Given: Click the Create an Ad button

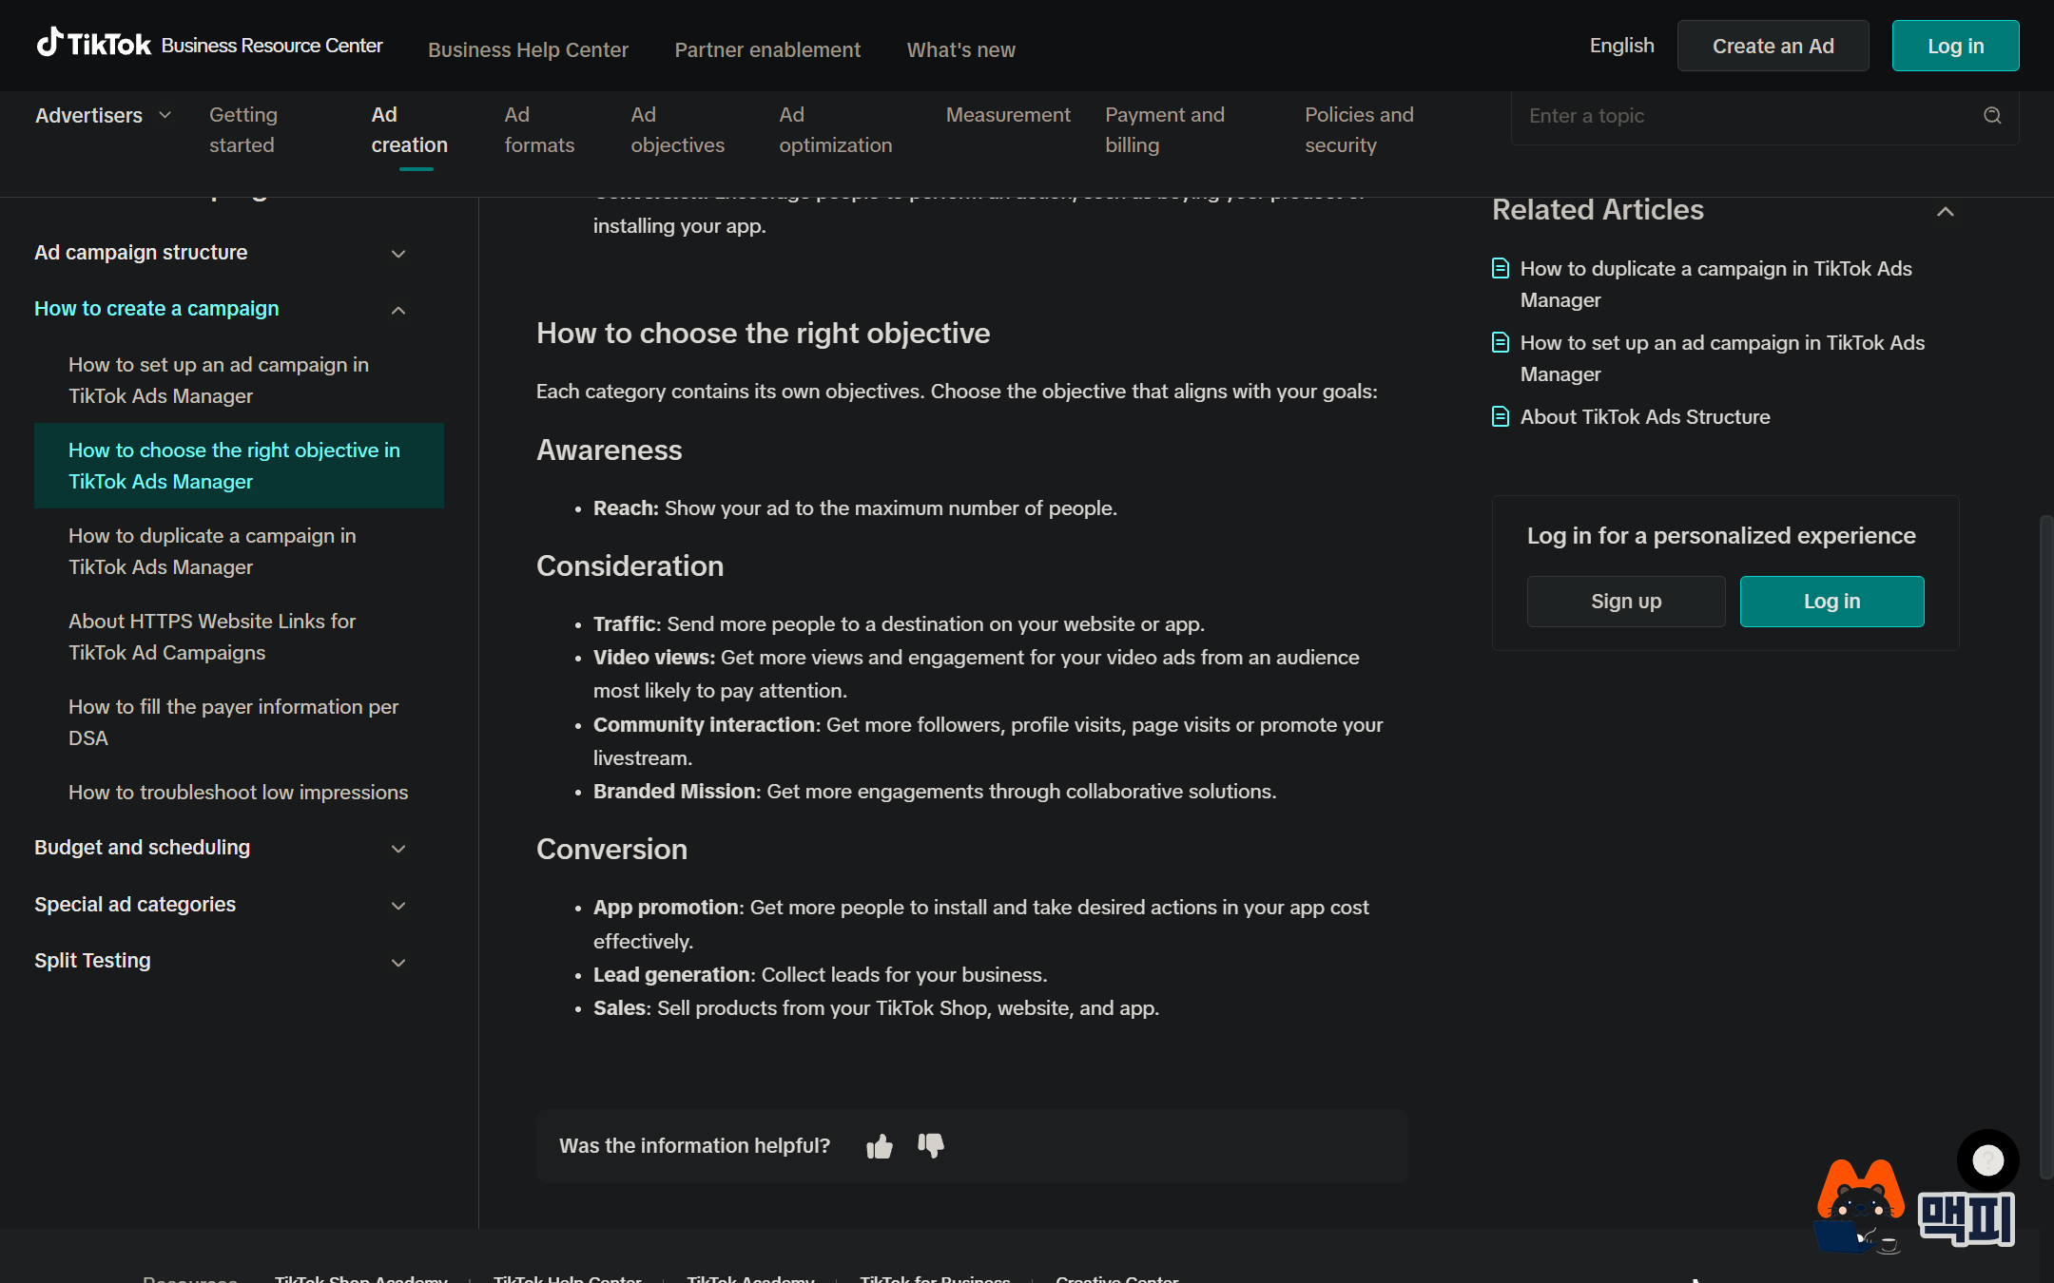Looking at the screenshot, I should coord(1773,46).
